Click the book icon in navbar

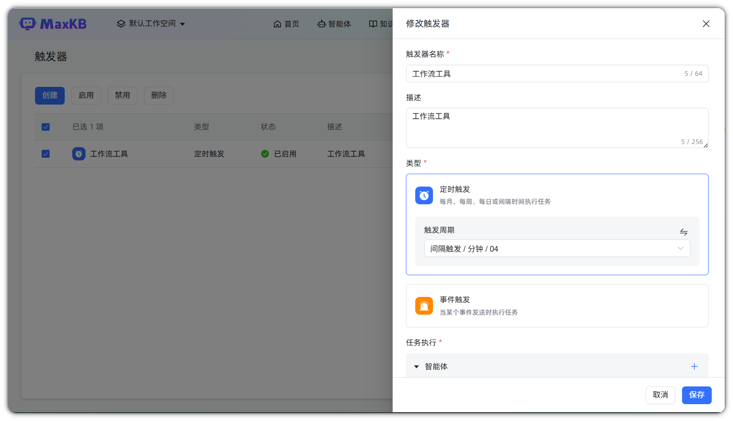(373, 24)
